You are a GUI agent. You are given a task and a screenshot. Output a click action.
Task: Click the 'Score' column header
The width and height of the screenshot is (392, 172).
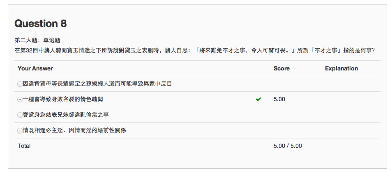tap(281, 68)
